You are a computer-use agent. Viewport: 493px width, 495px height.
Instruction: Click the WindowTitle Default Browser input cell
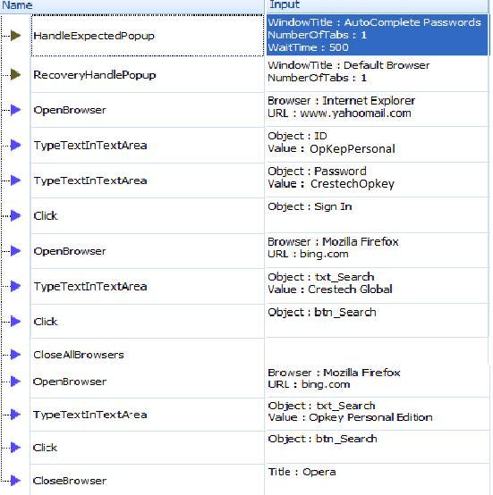click(378, 74)
